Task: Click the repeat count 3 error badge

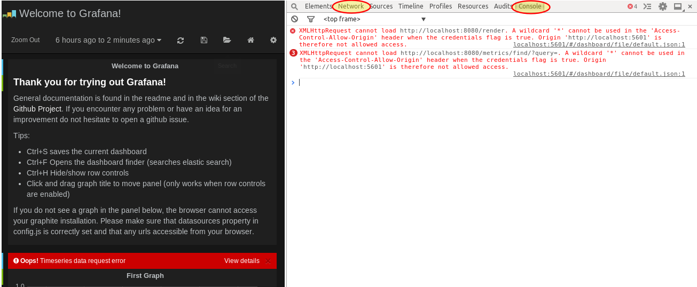Action: 293,53
